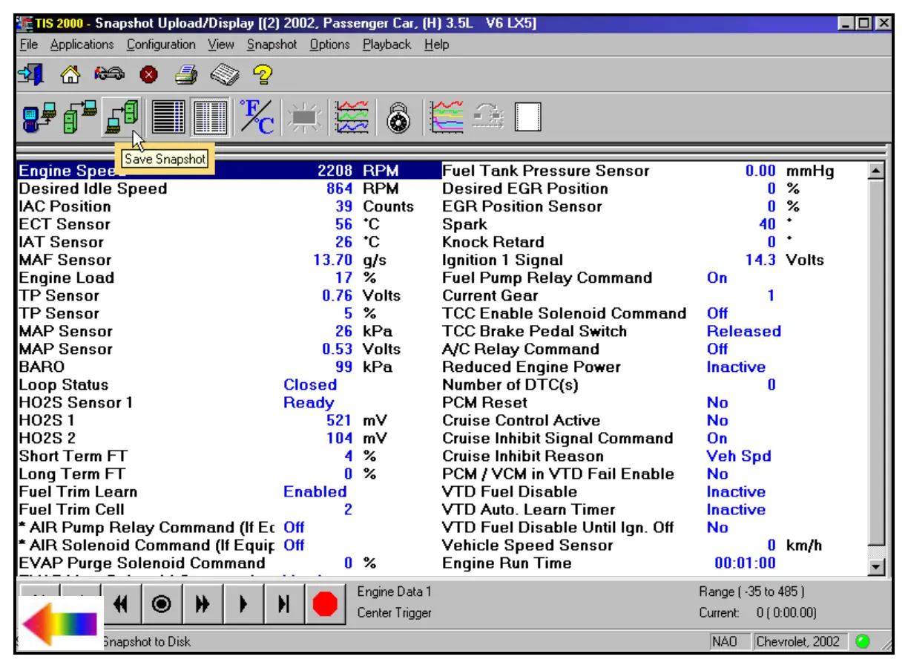Open the Playback menu

point(386,45)
